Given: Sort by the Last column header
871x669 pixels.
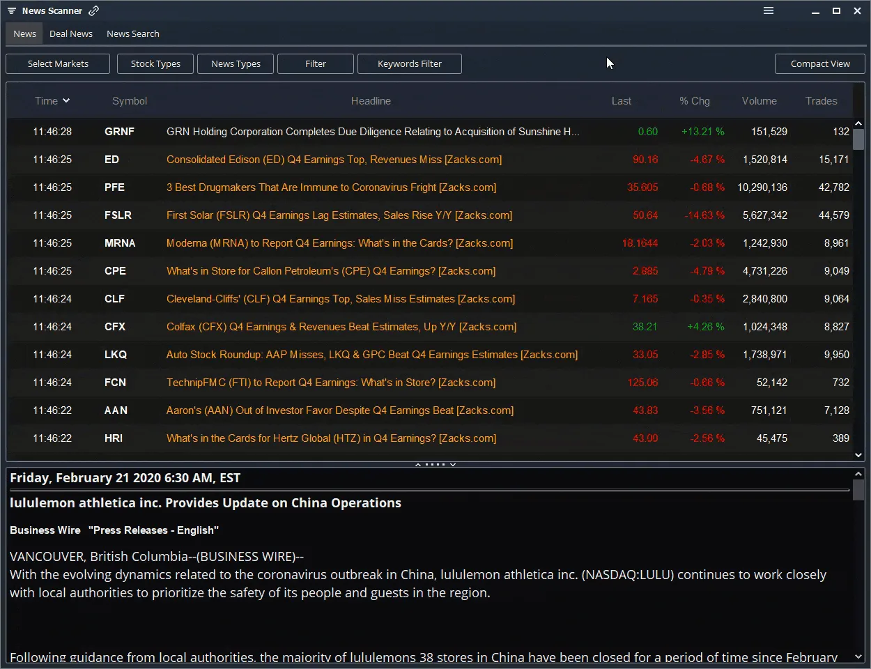Looking at the screenshot, I should [622, 101].
